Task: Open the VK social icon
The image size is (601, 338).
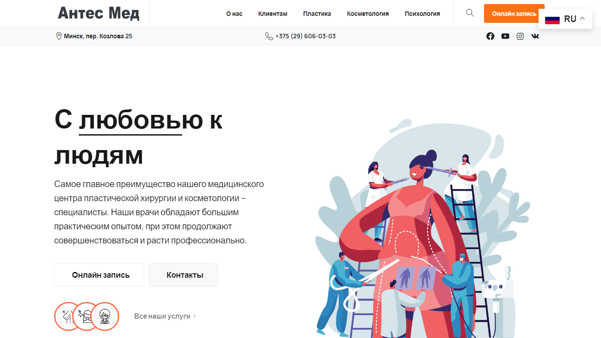Action: point(535,36)
